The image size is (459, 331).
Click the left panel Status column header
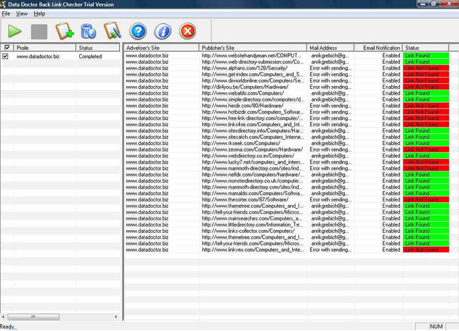pyautogui.click(x=98, y=48)
